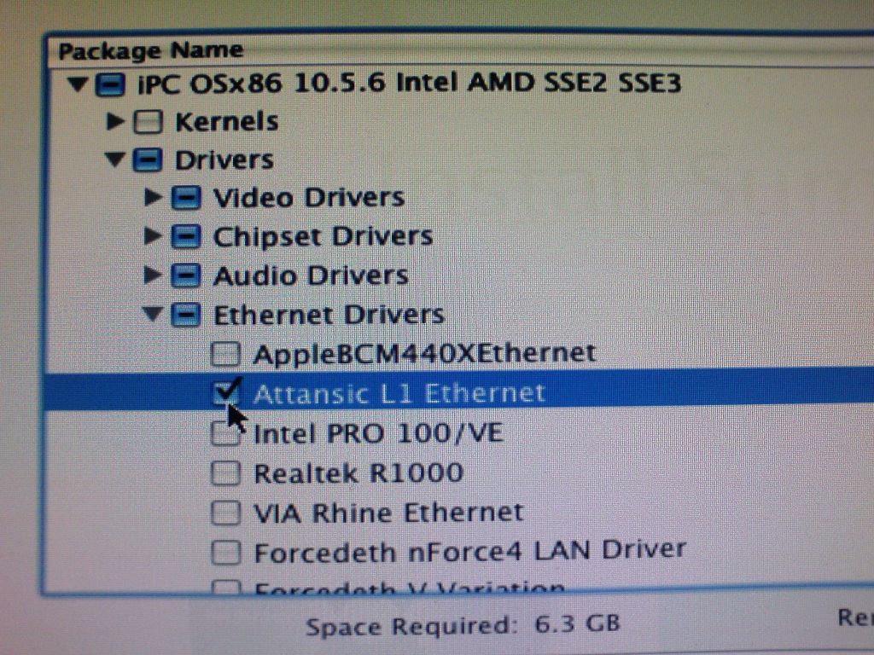Image resolution: width=874 pixels, height=655 pixels.
Task: Collapse the Drivers package group
Action: (x=115, y=160)
